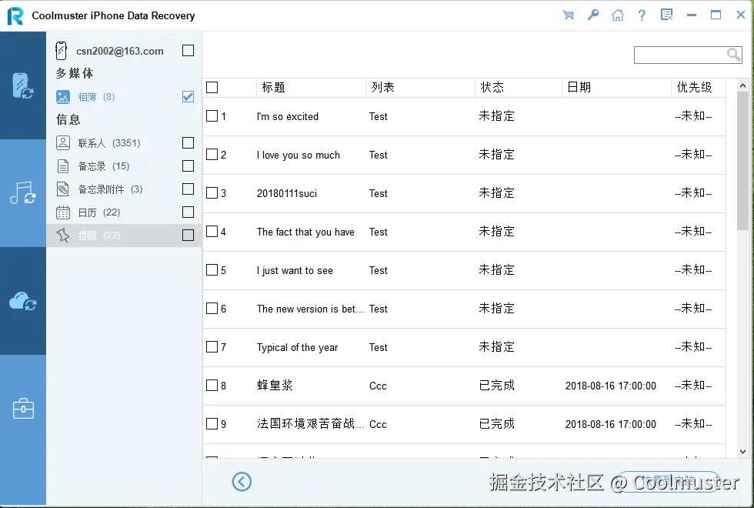Check row 1 'I'm so excited' checkbox

coord(212,116)
